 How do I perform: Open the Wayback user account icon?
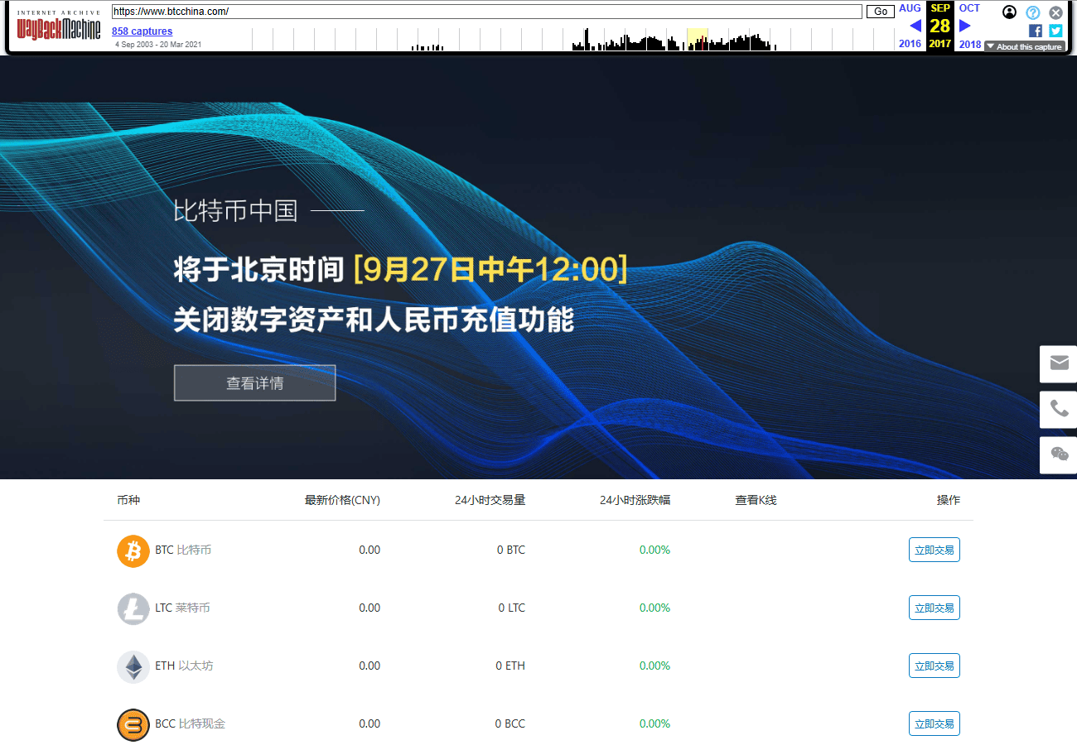click(1009, 12)
